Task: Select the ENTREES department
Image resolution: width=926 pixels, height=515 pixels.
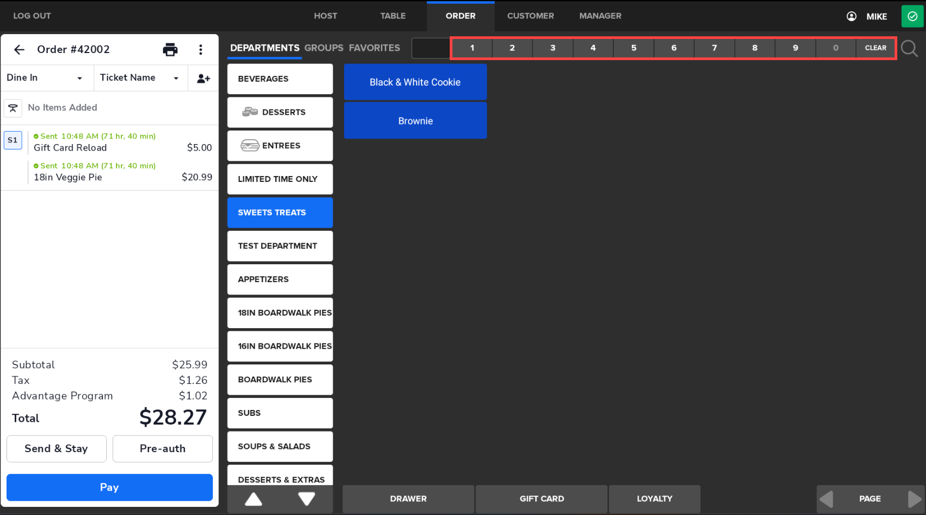Action: [x=280, y=146]
